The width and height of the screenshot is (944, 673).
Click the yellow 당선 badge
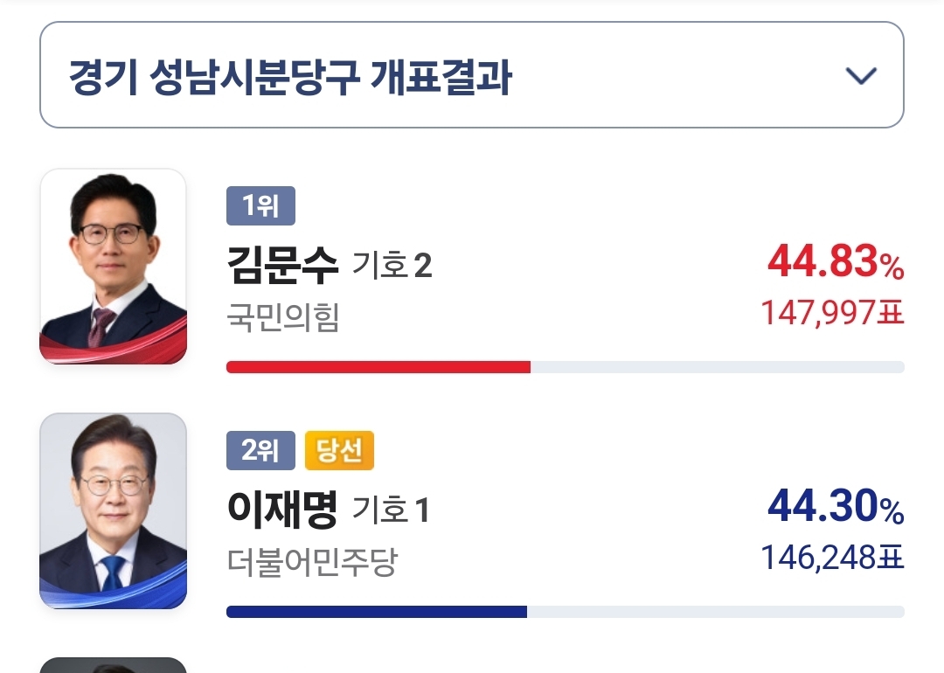[339, 450]
